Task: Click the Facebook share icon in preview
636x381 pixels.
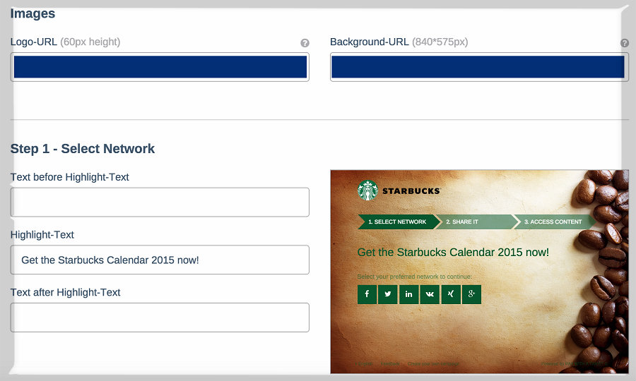Action: (x=367, y=294)
